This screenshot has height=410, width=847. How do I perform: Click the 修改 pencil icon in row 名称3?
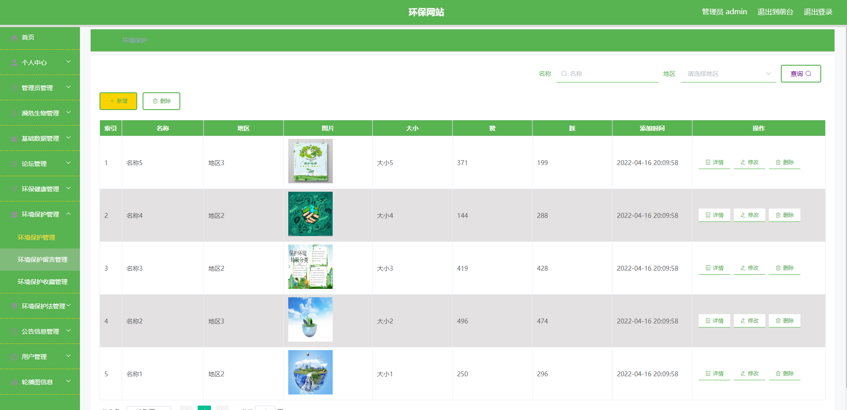point(743,268)
